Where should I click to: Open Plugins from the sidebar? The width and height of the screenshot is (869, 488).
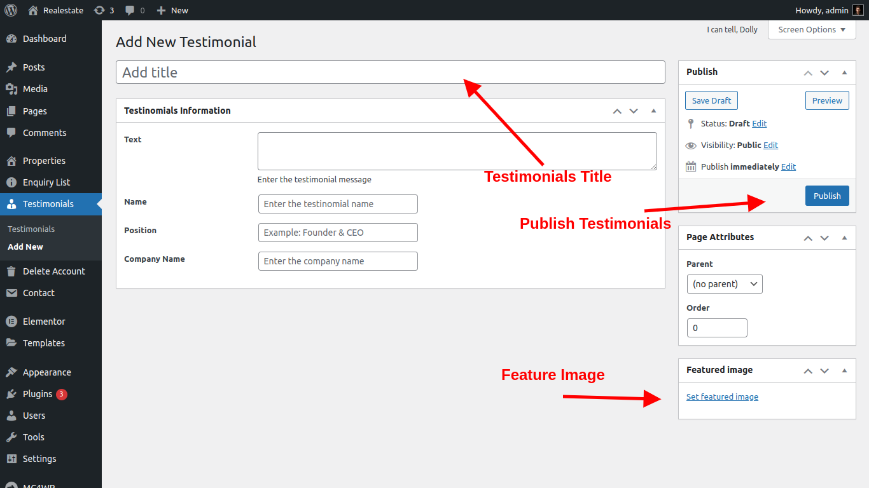tap(38, 394)
